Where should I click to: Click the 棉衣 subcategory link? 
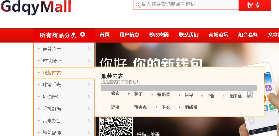tap(115, 94)
